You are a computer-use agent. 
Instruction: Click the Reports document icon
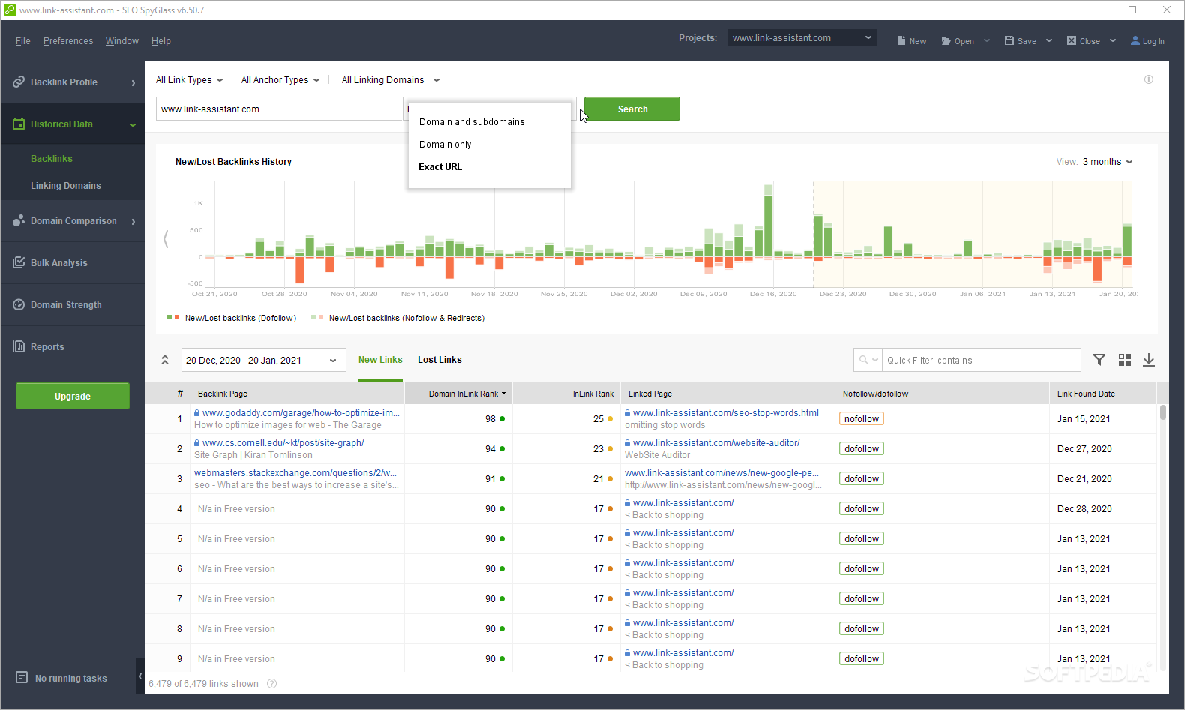tap(19, 346)
